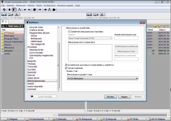
Task: Open the Kijelölés menu
Action: [10, 6]
